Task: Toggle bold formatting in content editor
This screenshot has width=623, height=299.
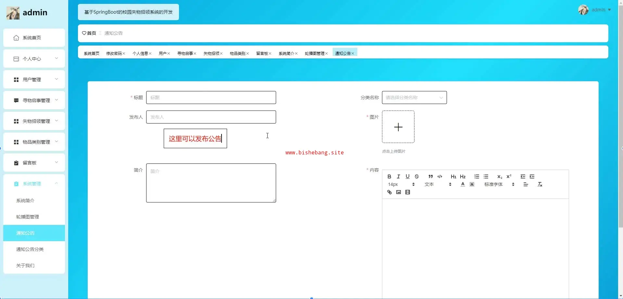Action: click(x=389, y=176)
